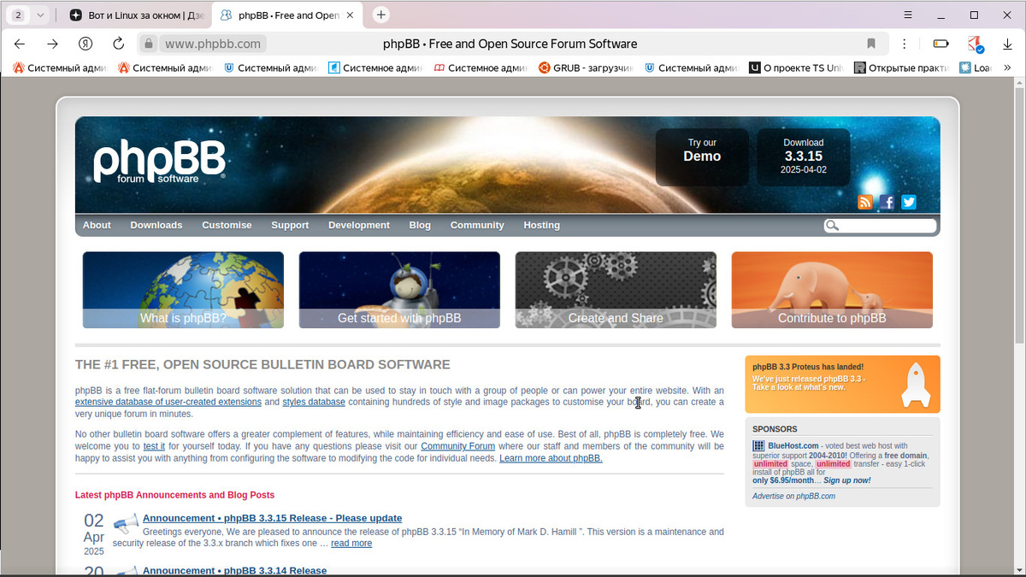Follow the 'test it' link
The height and width of the screenshot is (577, 1026).
click(154, 446)
